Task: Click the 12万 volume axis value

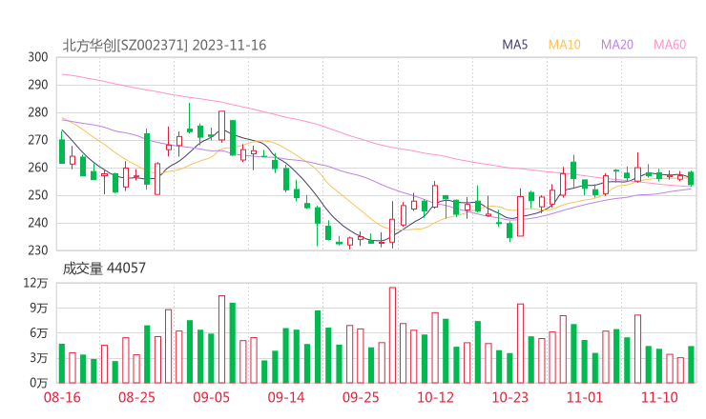Action: (x=35, y=283)
